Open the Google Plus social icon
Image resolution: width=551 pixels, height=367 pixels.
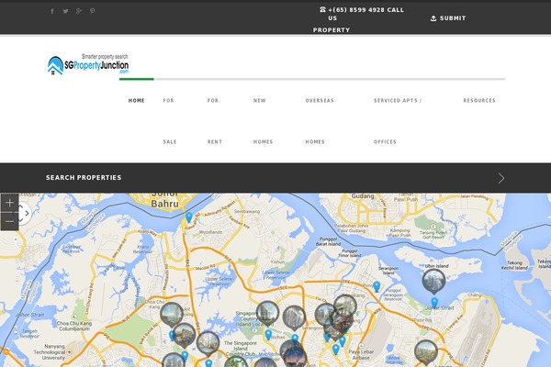click(x=79, y=11)
